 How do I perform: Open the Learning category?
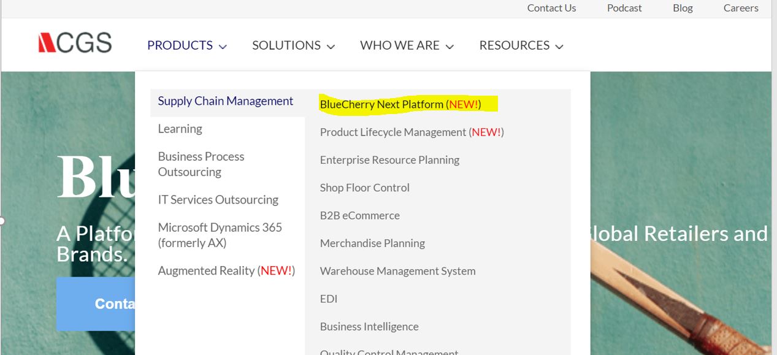coord(180,129)
